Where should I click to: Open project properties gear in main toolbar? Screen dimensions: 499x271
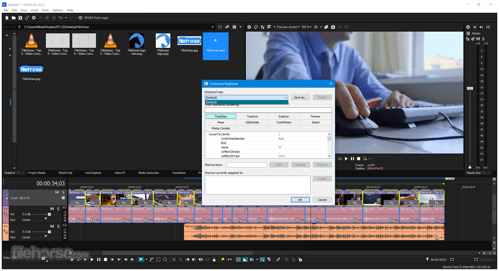pos(34,18)
